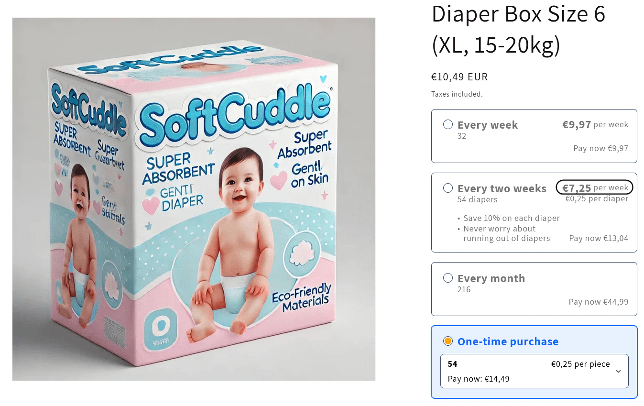Click the 'Every month' option label
Image resolution: width=644 pixels, height=406 pixels.
click(x=491, y=278)
